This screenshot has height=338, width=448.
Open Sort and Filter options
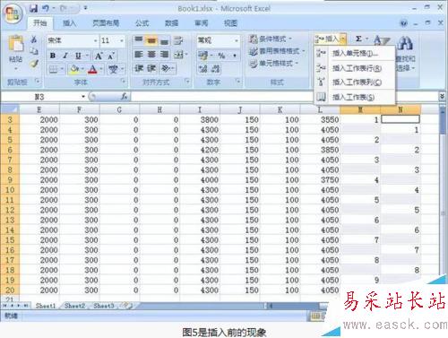(382, 40)
